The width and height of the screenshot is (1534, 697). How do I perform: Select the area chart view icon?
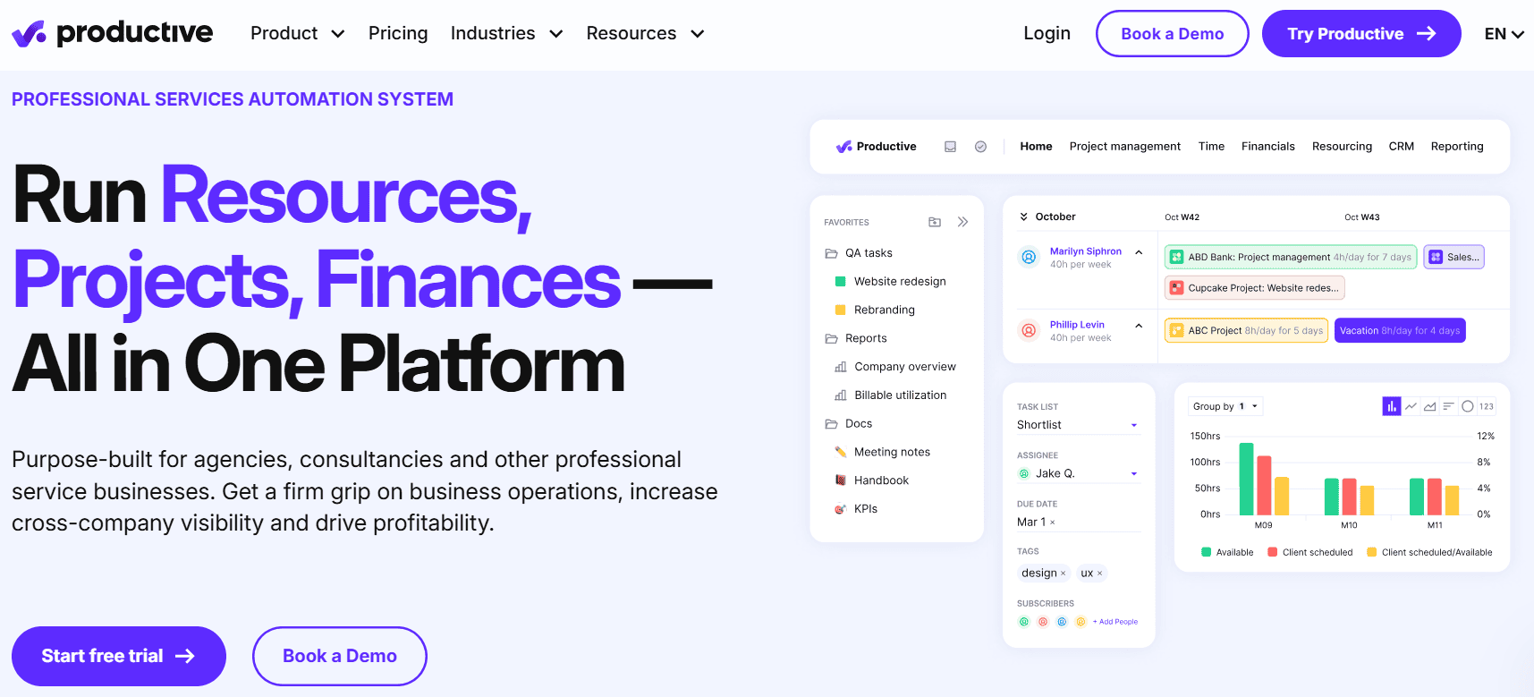click(1430, 406)
